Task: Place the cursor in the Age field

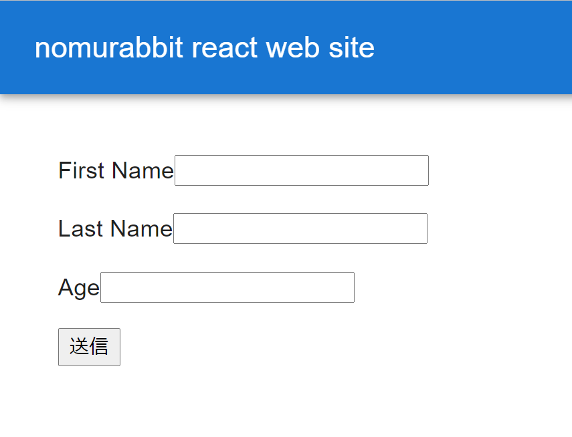Action: pyautogui.click(x=227, y=287)
